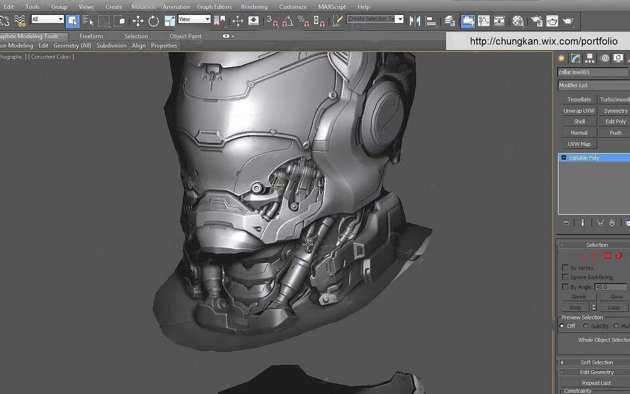The width and height of the screenshot is (630, 394).
Task: Click the UVW Map modifier button
Action: [579, 144]
